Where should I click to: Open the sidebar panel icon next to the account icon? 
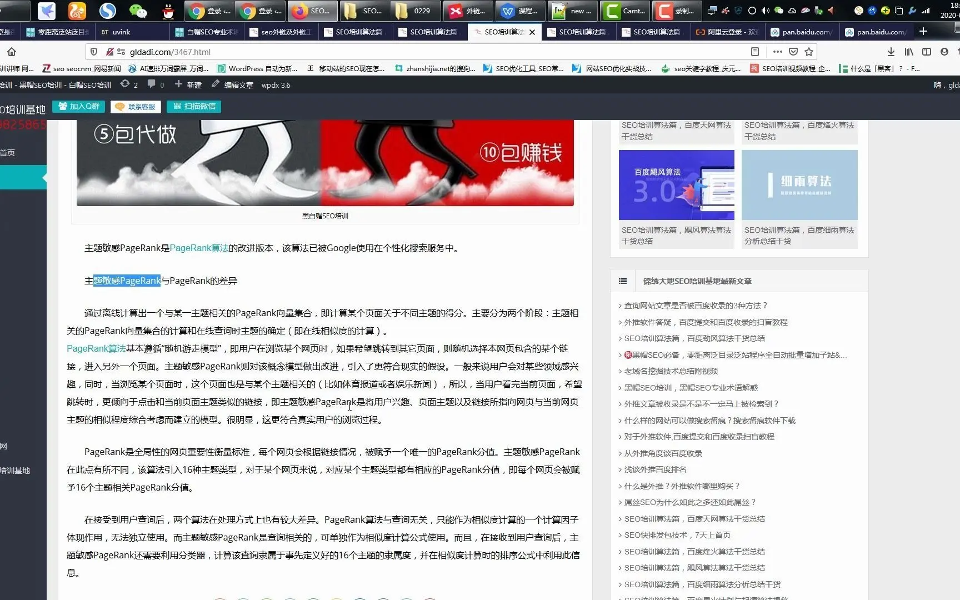(x=926, y=52)
